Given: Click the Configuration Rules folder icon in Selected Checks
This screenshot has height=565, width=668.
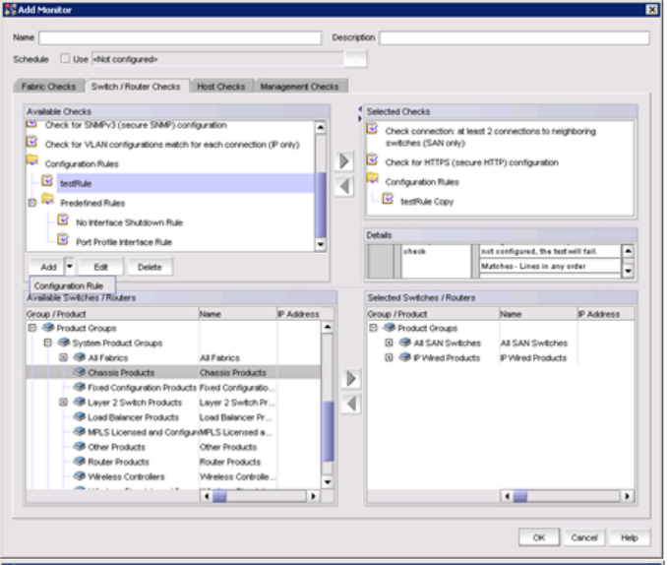Looking at the screenshot, I should [x=373, y=179].
